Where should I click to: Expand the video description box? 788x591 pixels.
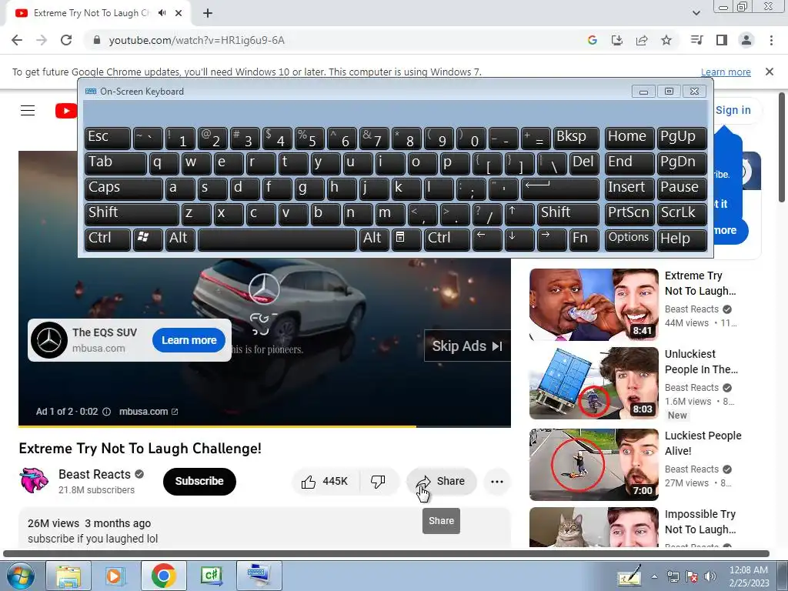(265, 528)
